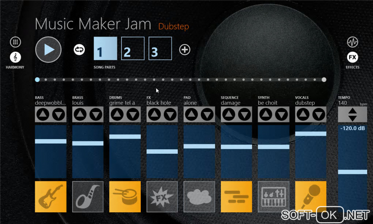Toggle the Vocals microphone instrument tile
The width and height of the screenshot is (373, 224).
click(311, 197)
